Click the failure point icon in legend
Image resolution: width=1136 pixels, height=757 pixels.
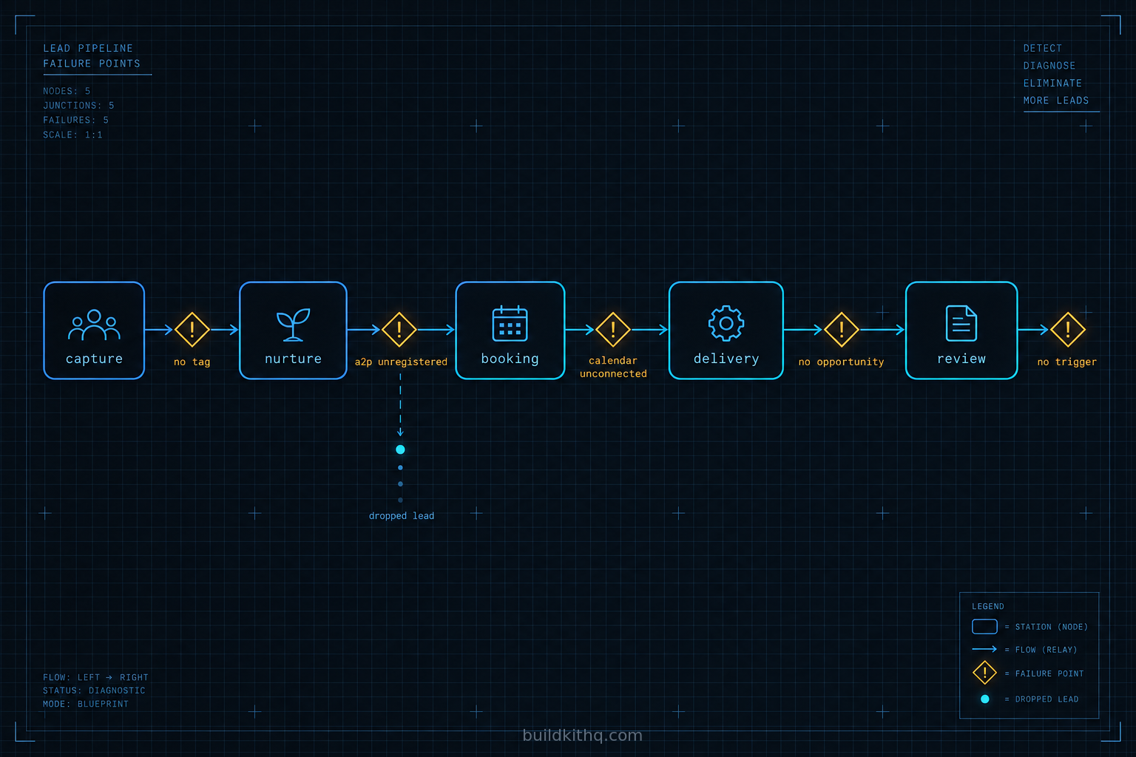point(984,673)
